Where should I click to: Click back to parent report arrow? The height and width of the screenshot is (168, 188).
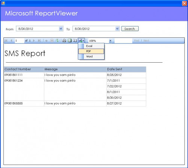coord(46,40)
